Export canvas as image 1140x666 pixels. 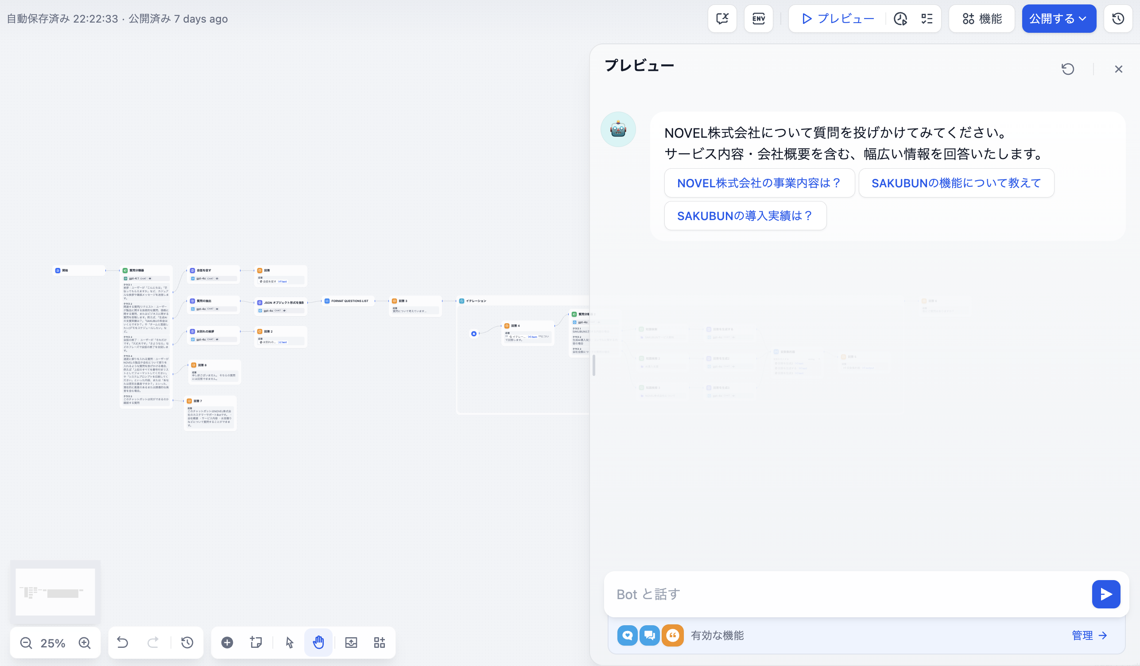(x=351, y=643)
